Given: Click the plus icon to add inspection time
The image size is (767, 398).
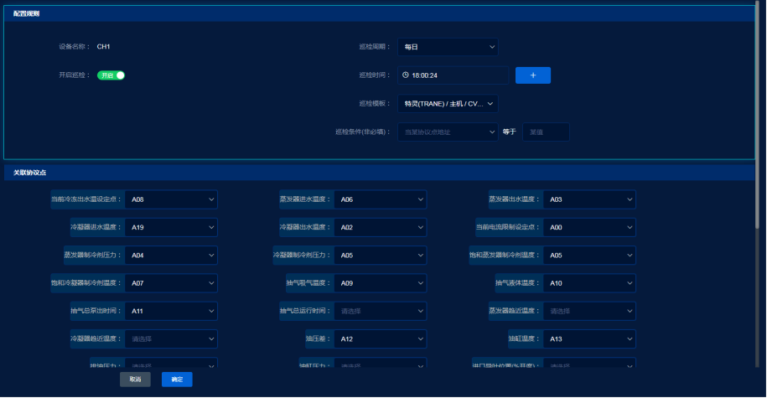Looking at the screenshot, I should [x=533, y=75].
